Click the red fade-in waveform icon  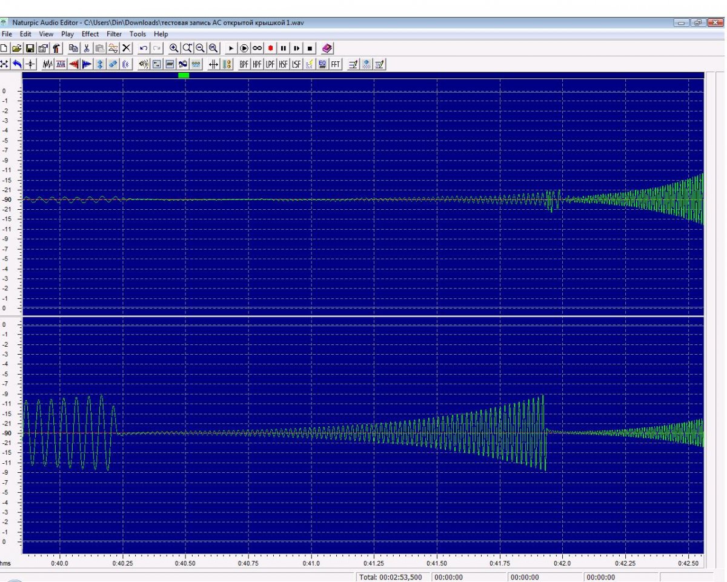coord(74,64)
